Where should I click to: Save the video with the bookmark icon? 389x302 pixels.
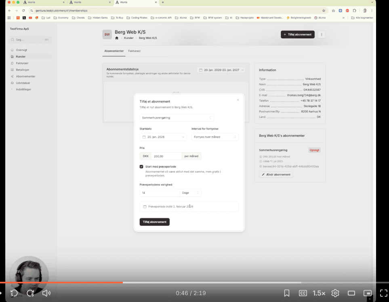[x=287, y=293]
